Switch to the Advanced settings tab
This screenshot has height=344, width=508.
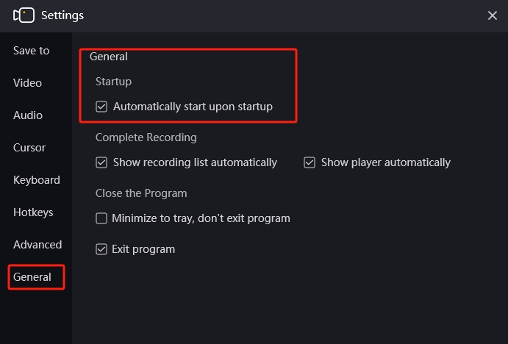tap(37, 245)
